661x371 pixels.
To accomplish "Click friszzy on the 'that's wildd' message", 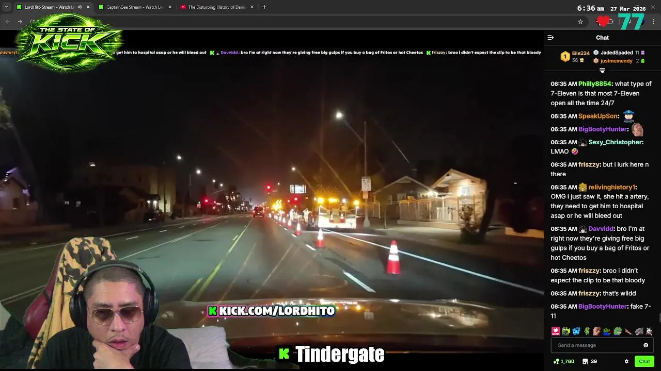I will pyautogui.click(x=589, y=294).
